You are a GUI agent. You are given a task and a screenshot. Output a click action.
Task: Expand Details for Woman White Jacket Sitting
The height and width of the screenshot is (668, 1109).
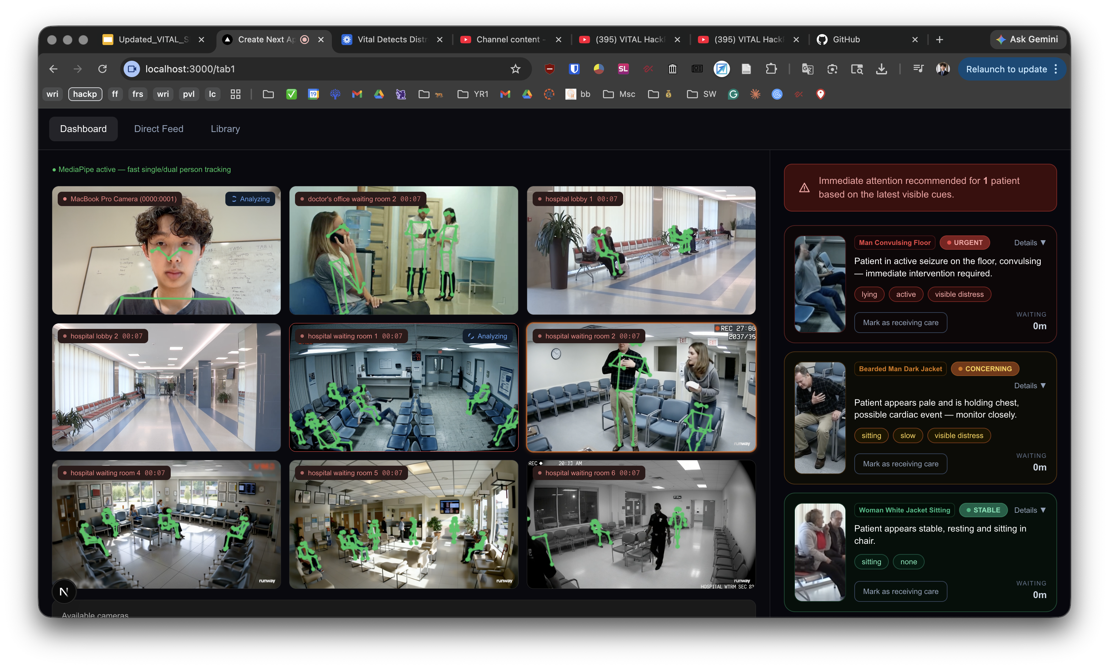[1029, 510]
